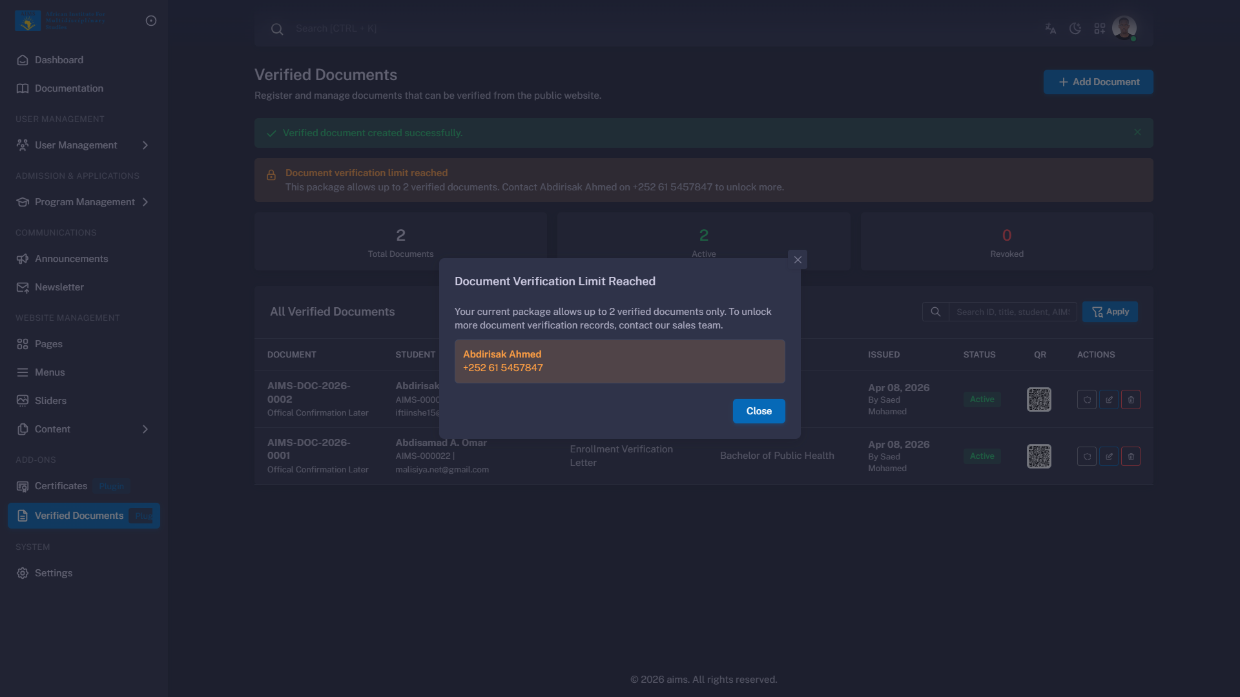
Task: Expand Program Management submenu
Action: click(145, 202)
